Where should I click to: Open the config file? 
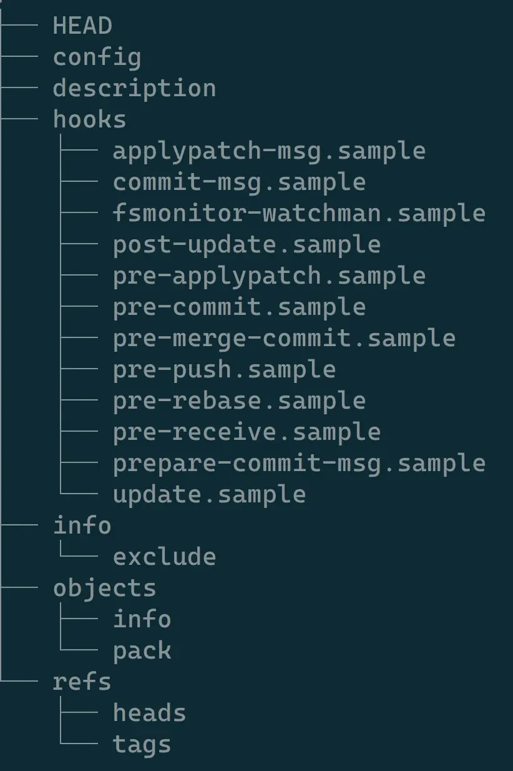tap(97, 57)
